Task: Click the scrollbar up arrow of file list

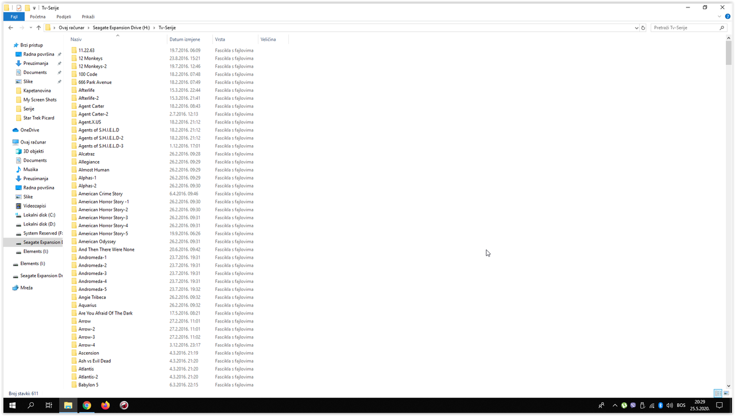Action: (x=729, y=38)
